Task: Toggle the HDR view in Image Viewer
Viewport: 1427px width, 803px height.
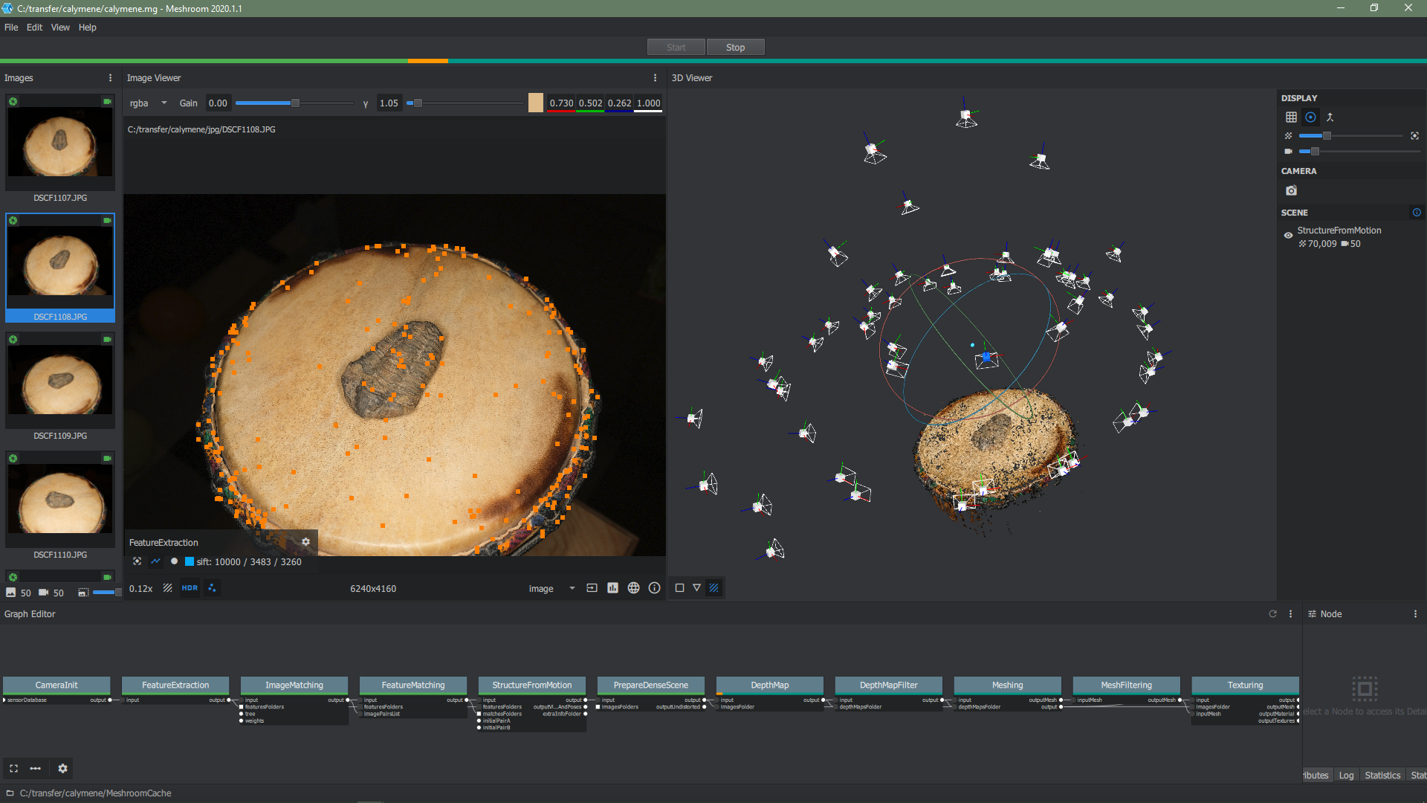Action: pyautogui.click(x=190, y=588)
